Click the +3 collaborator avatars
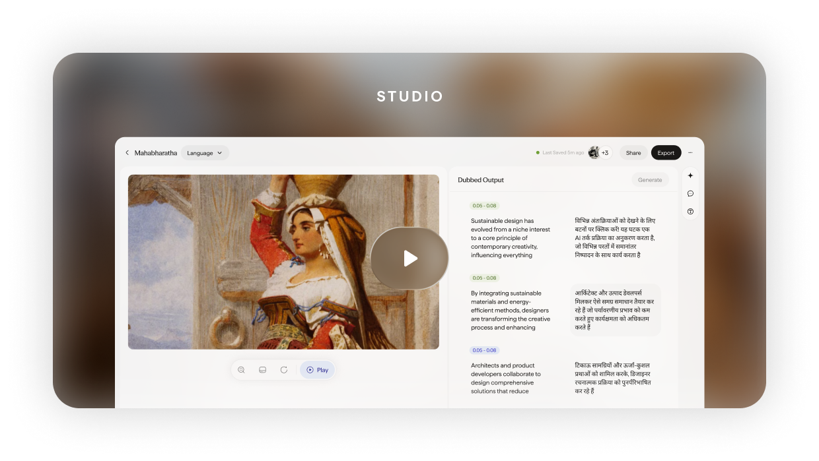This screenshot has height=461, width=819. click(x=605, y=152)
